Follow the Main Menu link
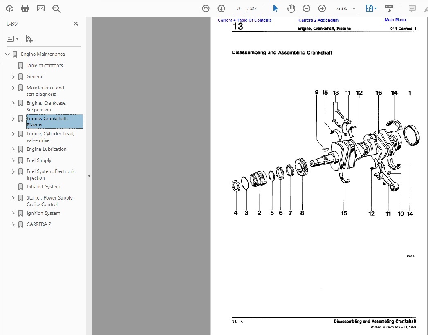The image size is (428, 335). (x=395, y=20)
